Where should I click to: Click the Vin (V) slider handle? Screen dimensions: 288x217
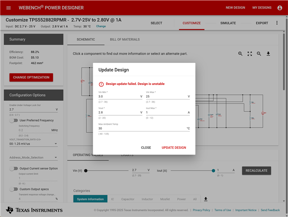85,170
